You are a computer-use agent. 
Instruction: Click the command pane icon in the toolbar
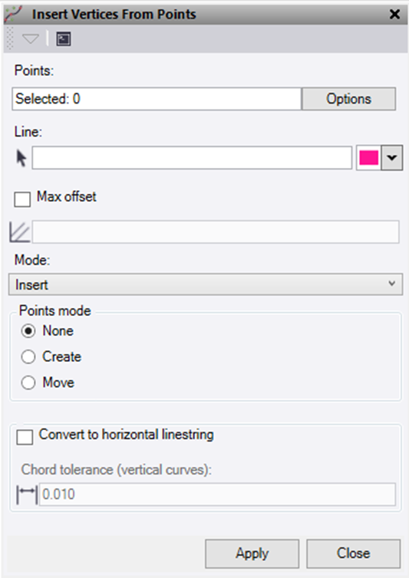[64, 38]
